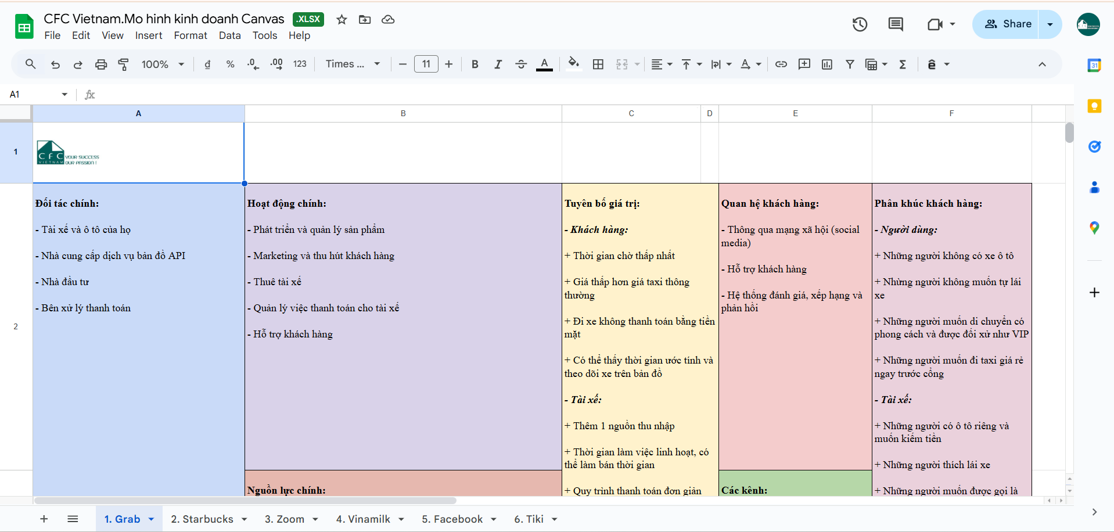The height and width of the screenshot is (532, 1114).
Task: Open version history clock icon
Action: click(860, 24)
